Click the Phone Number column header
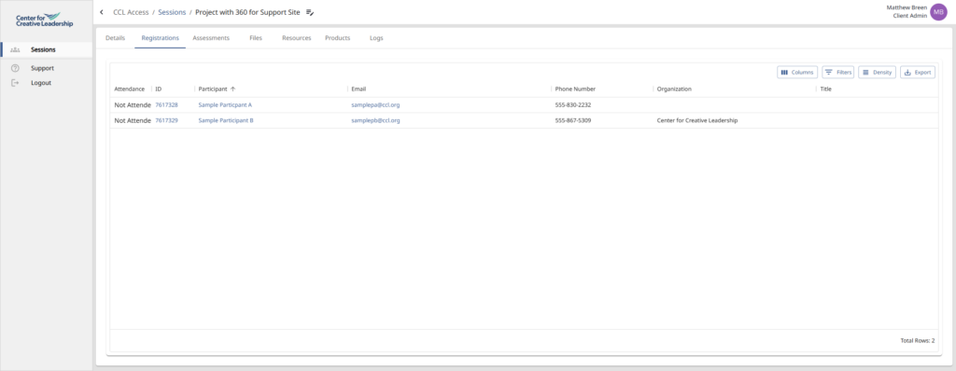 pos(575,89)
